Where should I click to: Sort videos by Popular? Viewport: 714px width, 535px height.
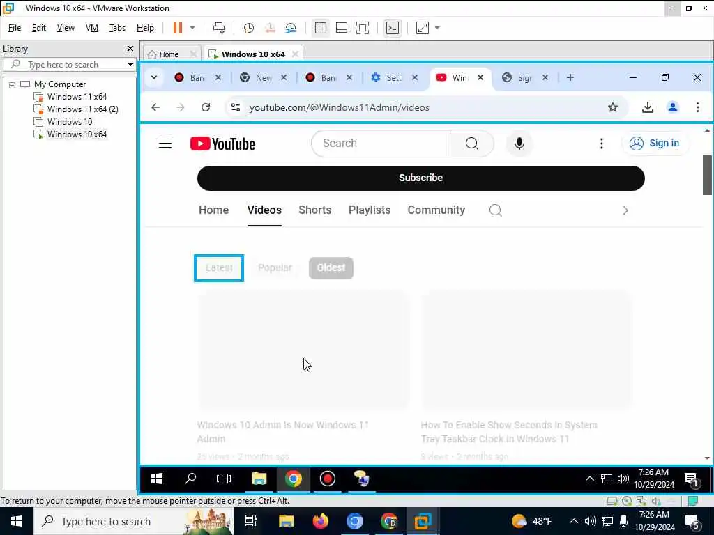tap(275, 268)
